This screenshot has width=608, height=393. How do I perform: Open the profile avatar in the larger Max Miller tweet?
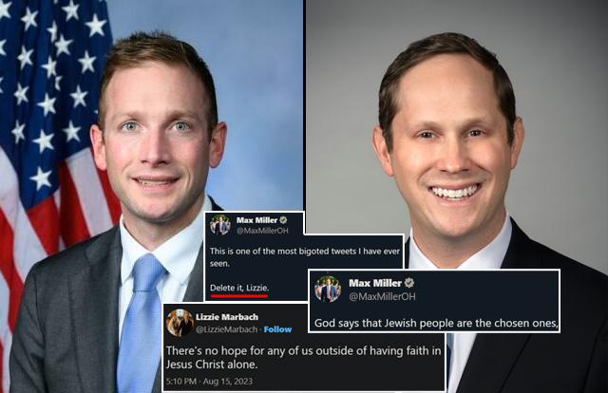click(x=328, y=290)
